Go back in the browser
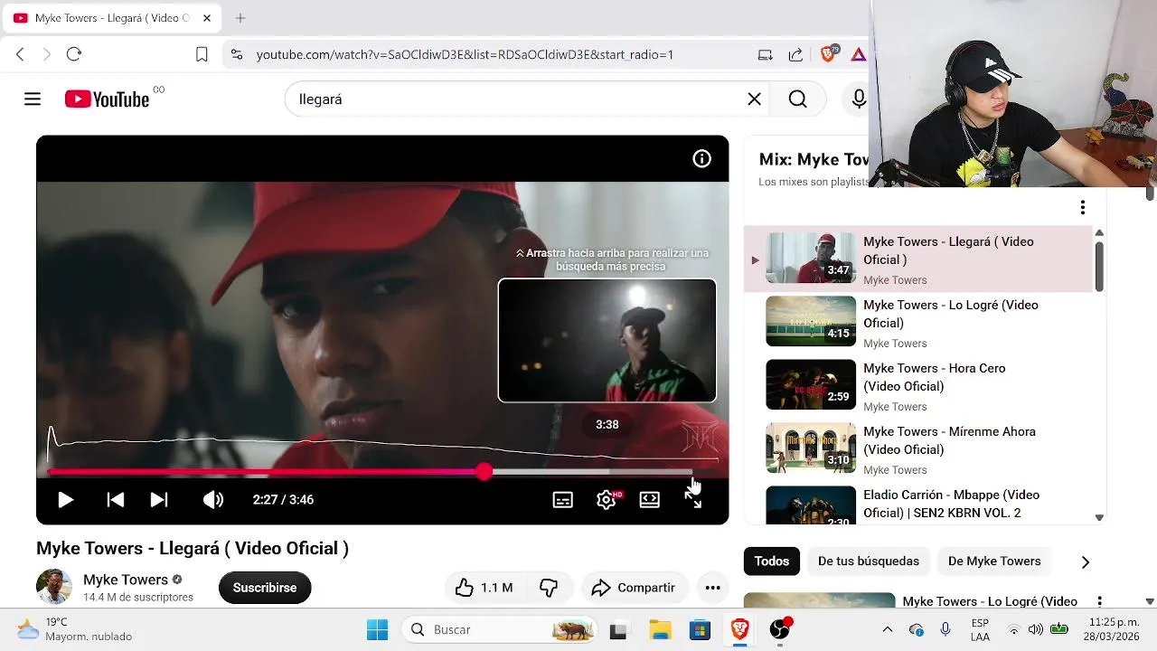 (20, 54)
